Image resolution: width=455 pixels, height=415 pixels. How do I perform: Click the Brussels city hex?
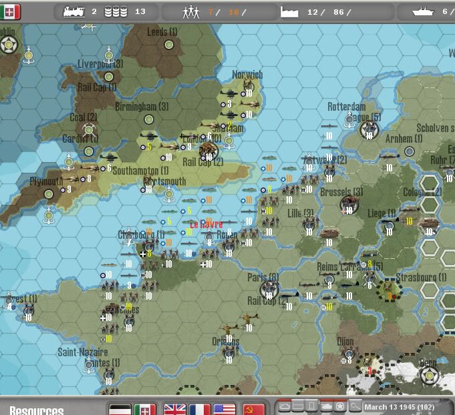click(x=346, y=204)
